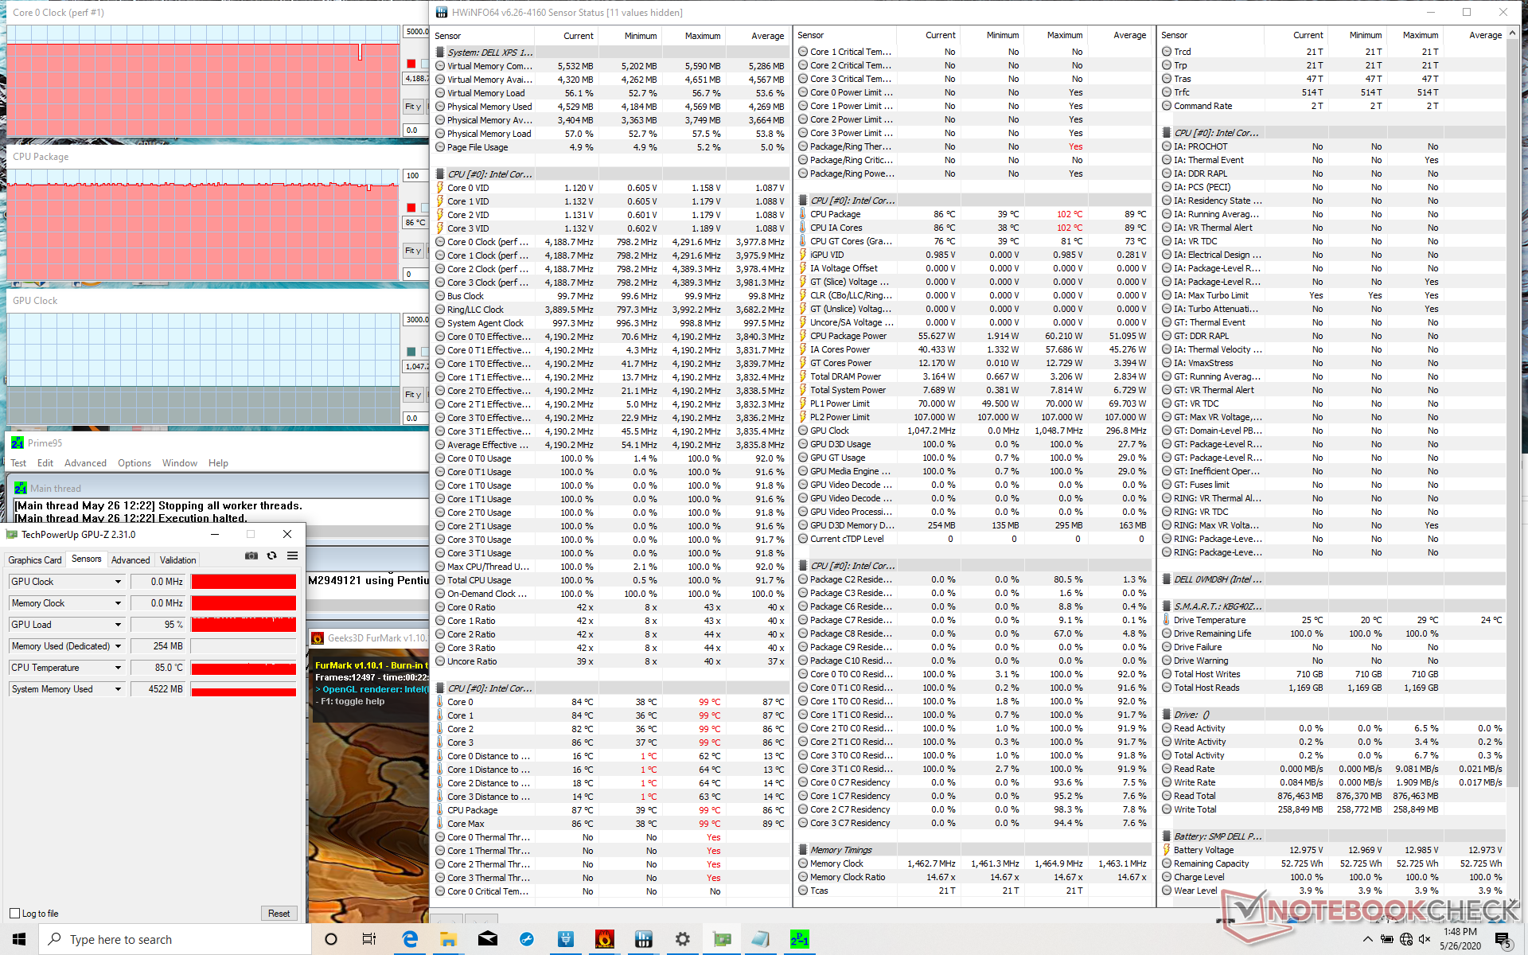Screen dimensions: 1528x955
Task: Click the Windows search box
Action: [175, 939]
